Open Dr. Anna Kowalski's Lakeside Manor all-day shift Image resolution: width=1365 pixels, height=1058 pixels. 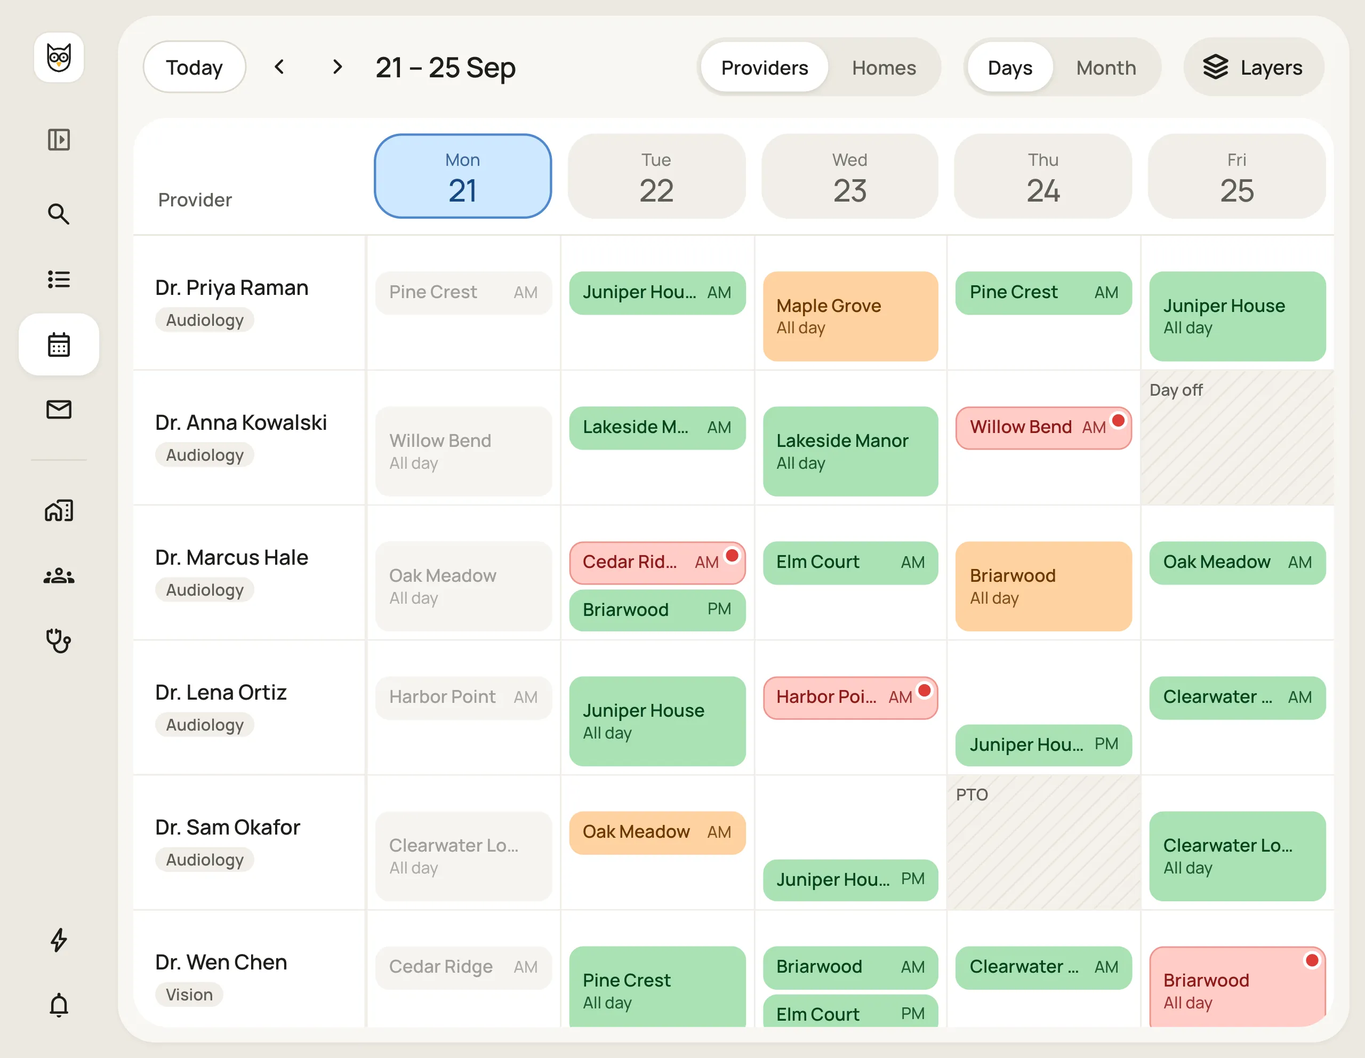(850, 451)
